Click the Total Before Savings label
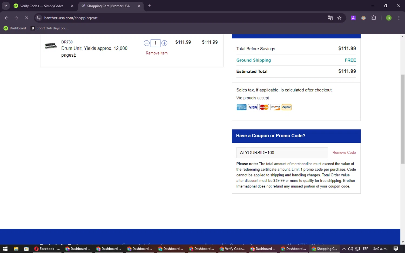Image resolution: width=405 pixels, height=253 pixels. [256, 49]
